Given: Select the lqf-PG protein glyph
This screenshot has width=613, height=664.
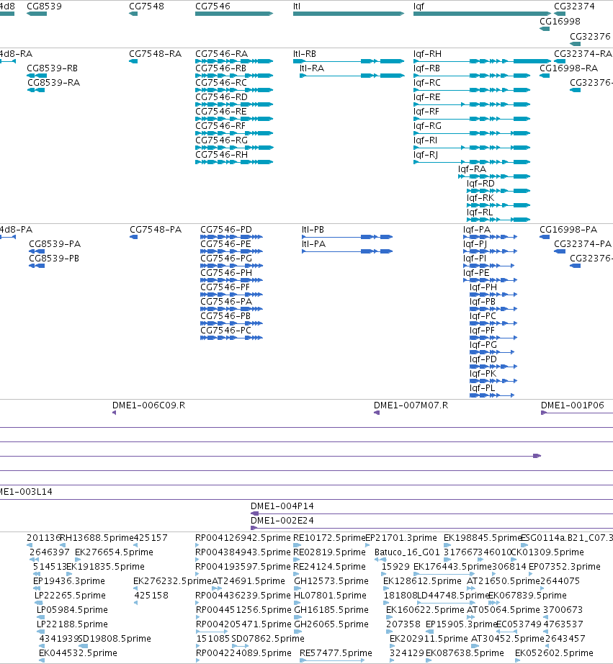Looking at the screenshot, I should tap(492, 352).
